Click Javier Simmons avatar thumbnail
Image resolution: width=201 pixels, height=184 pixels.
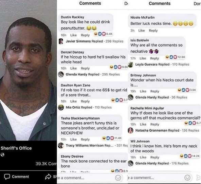pyautogui.click(x=61, y=41)
